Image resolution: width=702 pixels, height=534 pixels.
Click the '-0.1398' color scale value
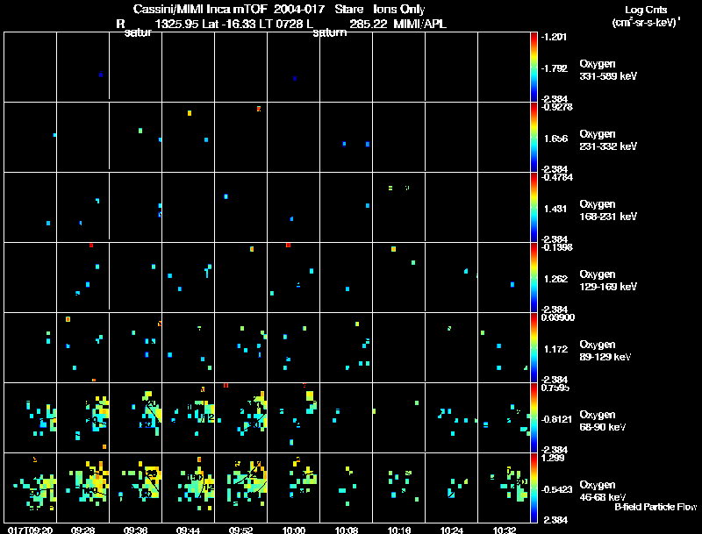[556, 247]
